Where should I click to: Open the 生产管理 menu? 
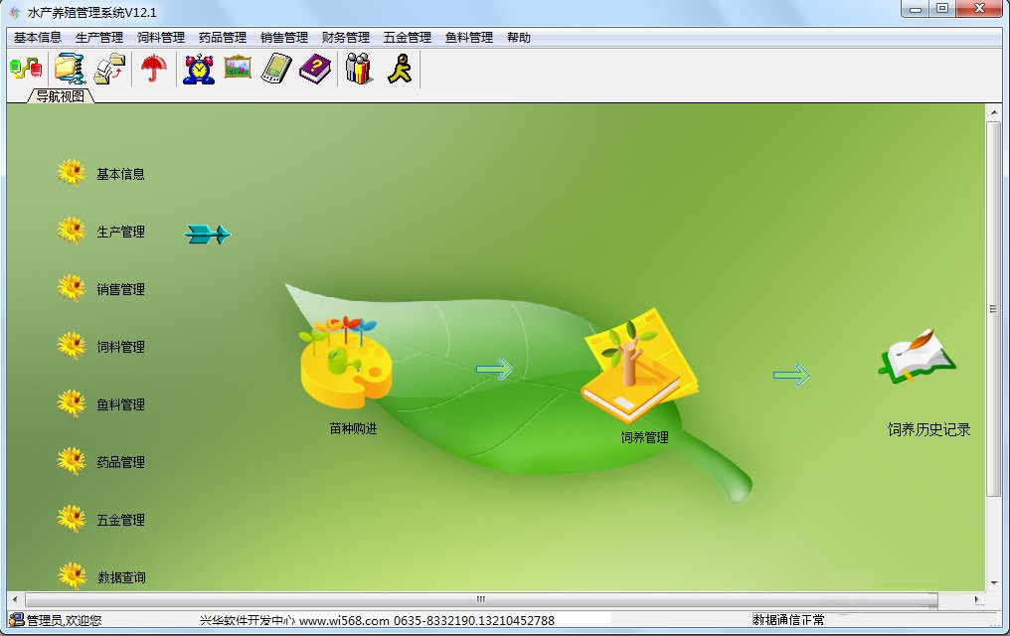coord(99,38)
